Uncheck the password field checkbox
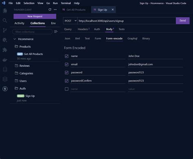The width and height of the screenshot is (193, 159). point(66,73)
